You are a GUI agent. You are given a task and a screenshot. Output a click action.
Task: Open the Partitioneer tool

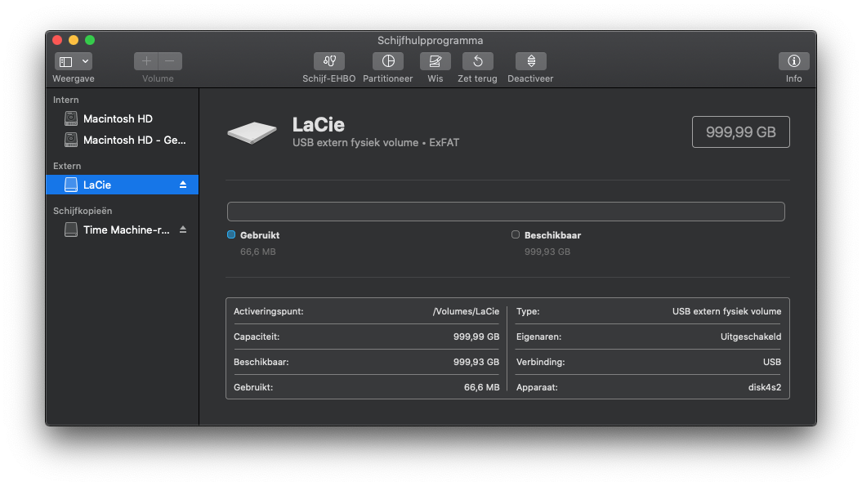[x=387, y=61]
